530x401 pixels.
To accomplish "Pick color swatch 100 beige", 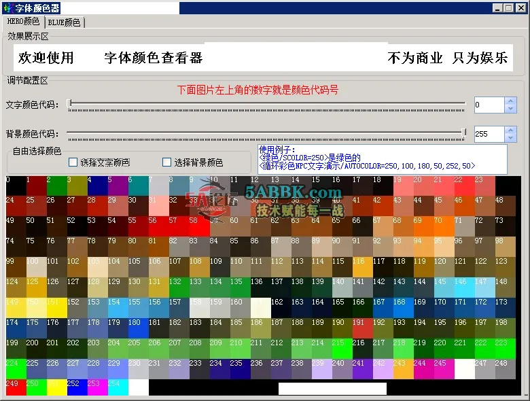I will pos(37,267).
